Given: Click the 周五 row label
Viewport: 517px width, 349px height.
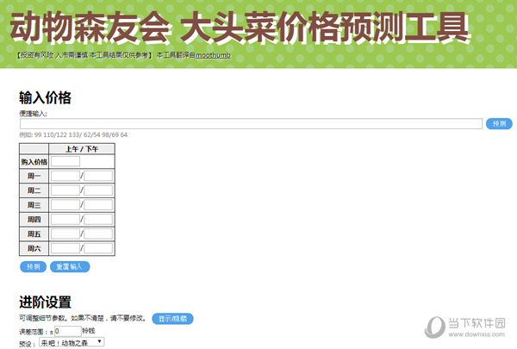Looking at the screenshot, I should tap(34, 234).
